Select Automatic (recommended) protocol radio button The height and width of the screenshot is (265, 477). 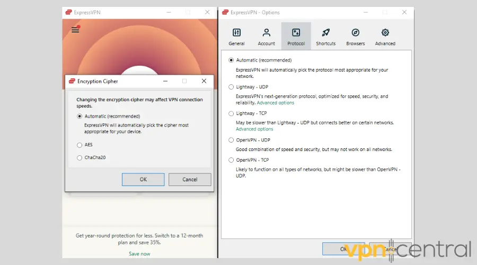[231, 60]
